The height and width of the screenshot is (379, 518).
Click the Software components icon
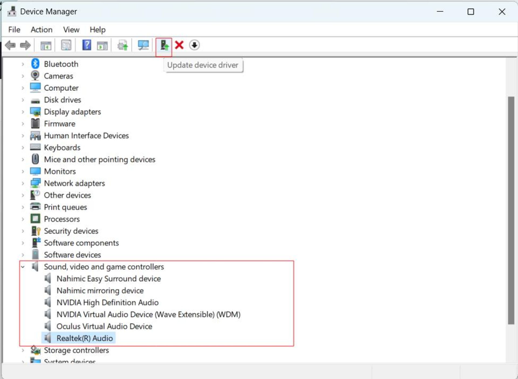click(x=36, y=243)
